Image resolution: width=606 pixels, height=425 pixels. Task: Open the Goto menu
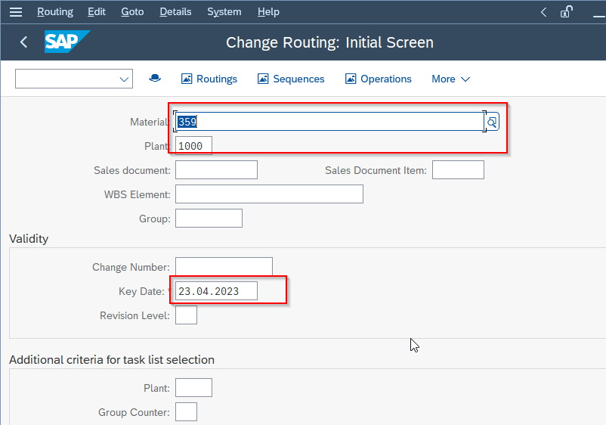pyautogui.click(x=132, y=12)
